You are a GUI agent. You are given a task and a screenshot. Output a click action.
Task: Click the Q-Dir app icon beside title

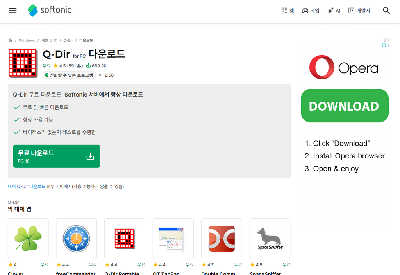coord(23,63)
